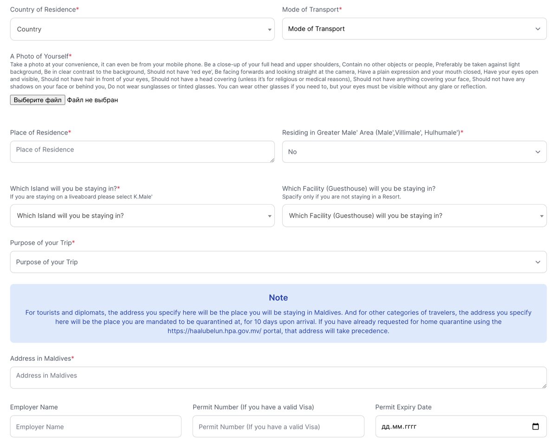This screenshot has width=557, height=448.
Task: Open the Purpose of your Trip dropdown
Action: click(x=278, y=262)
